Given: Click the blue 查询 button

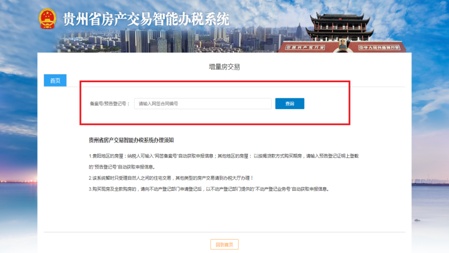Looking at the screenshot, I should pyautogui.click(x=289, y=103).
